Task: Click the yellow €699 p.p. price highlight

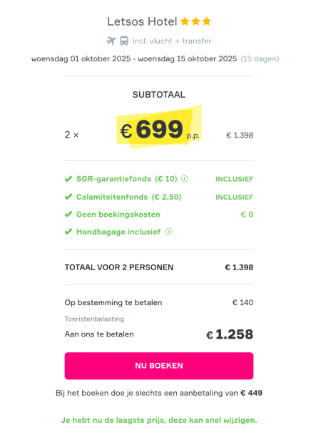Action: coord(159,128)
